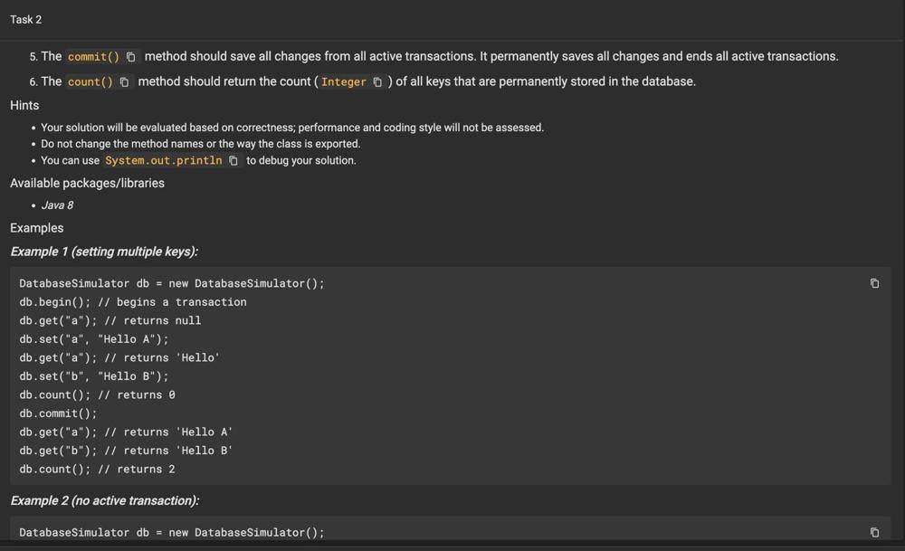Click the db.commit(); code line
905x551 pixels.
point(58,413)
